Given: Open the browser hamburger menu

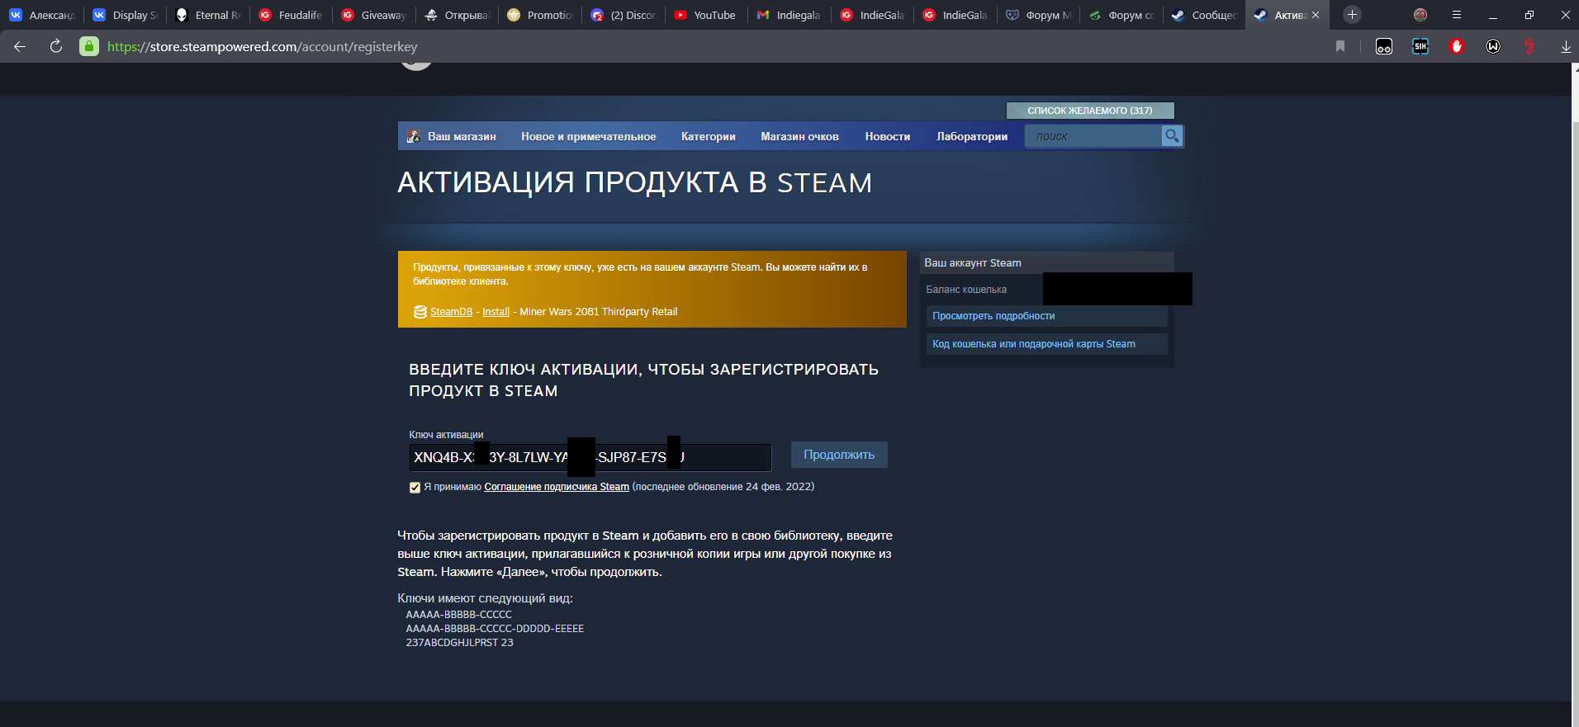Looking at the screenshot, I should (x=1457, y=15).
